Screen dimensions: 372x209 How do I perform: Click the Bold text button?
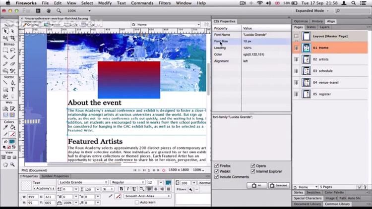(122, 189)
